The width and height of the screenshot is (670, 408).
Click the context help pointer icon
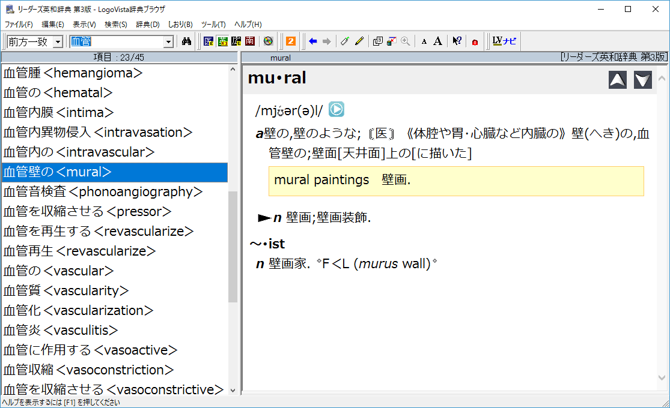coord(457,41)
